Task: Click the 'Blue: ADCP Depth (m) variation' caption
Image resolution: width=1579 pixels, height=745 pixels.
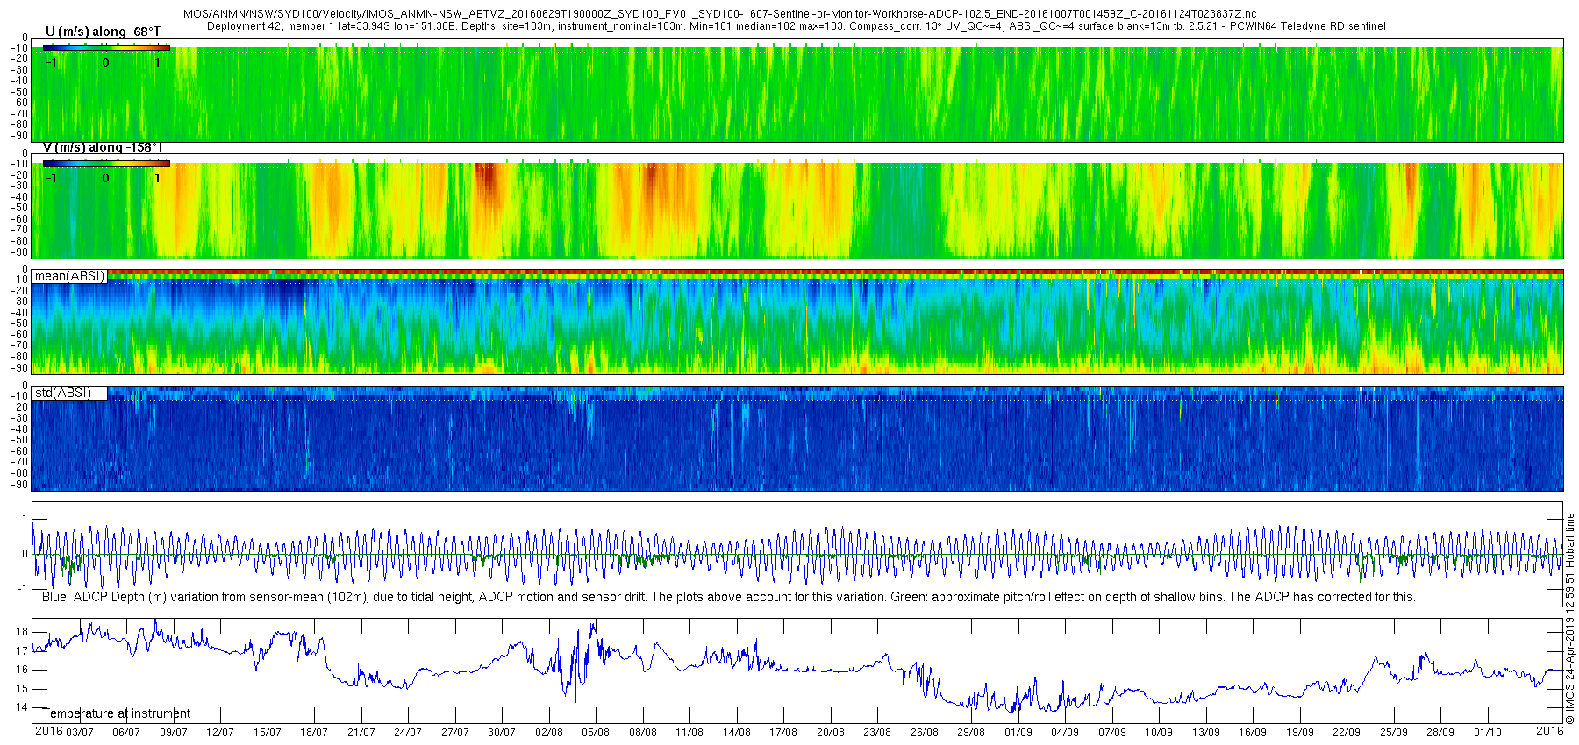Action: pos(728,597)
